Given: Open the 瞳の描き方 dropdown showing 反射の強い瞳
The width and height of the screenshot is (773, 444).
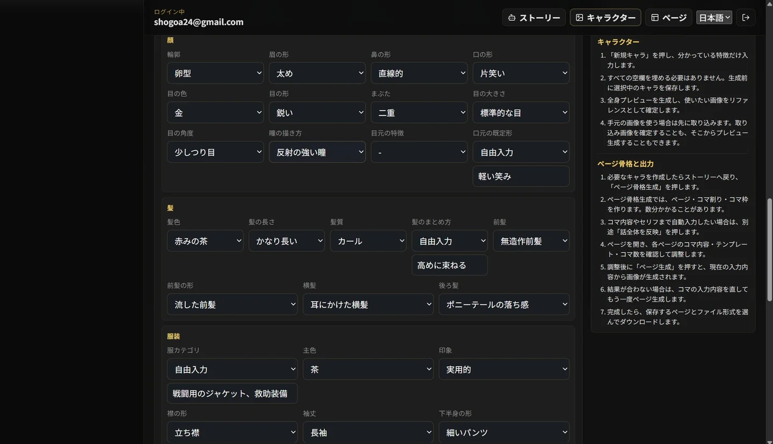Looking at the screenshot, I should click(317, 152).
